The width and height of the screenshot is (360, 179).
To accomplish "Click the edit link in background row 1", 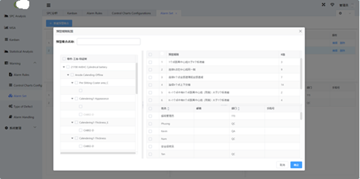I will [x=335, y=43].
